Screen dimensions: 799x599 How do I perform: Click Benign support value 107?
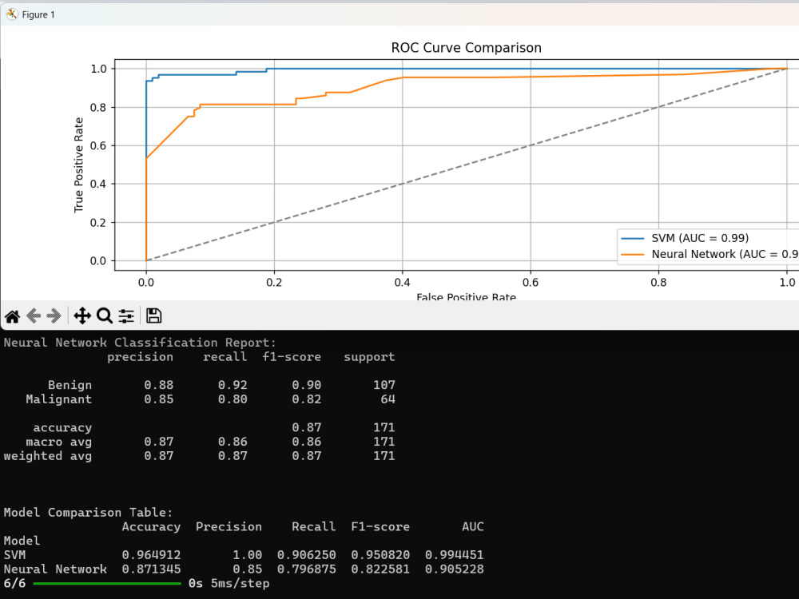(x=384, y=385)
